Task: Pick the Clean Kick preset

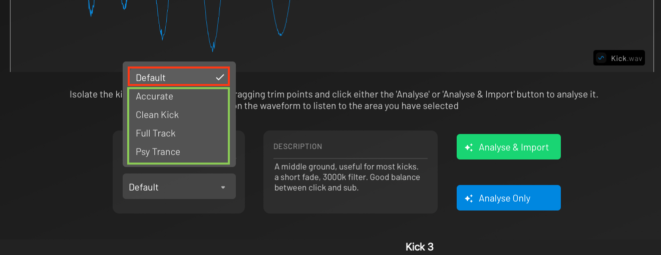Action: tap(157, 115)
